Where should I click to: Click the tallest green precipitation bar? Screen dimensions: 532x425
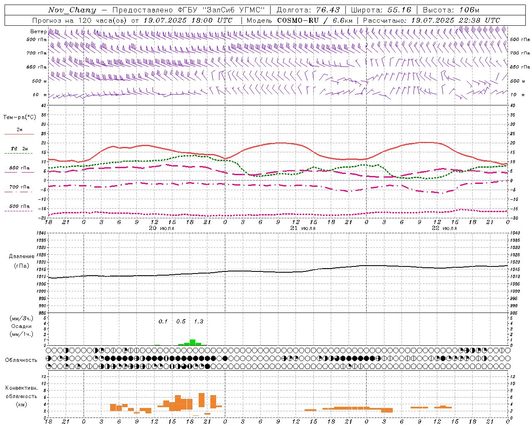point(192,342)
